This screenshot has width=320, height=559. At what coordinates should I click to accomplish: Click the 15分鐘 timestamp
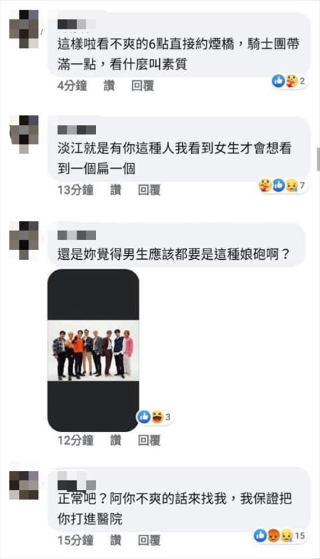pos(76,540)
